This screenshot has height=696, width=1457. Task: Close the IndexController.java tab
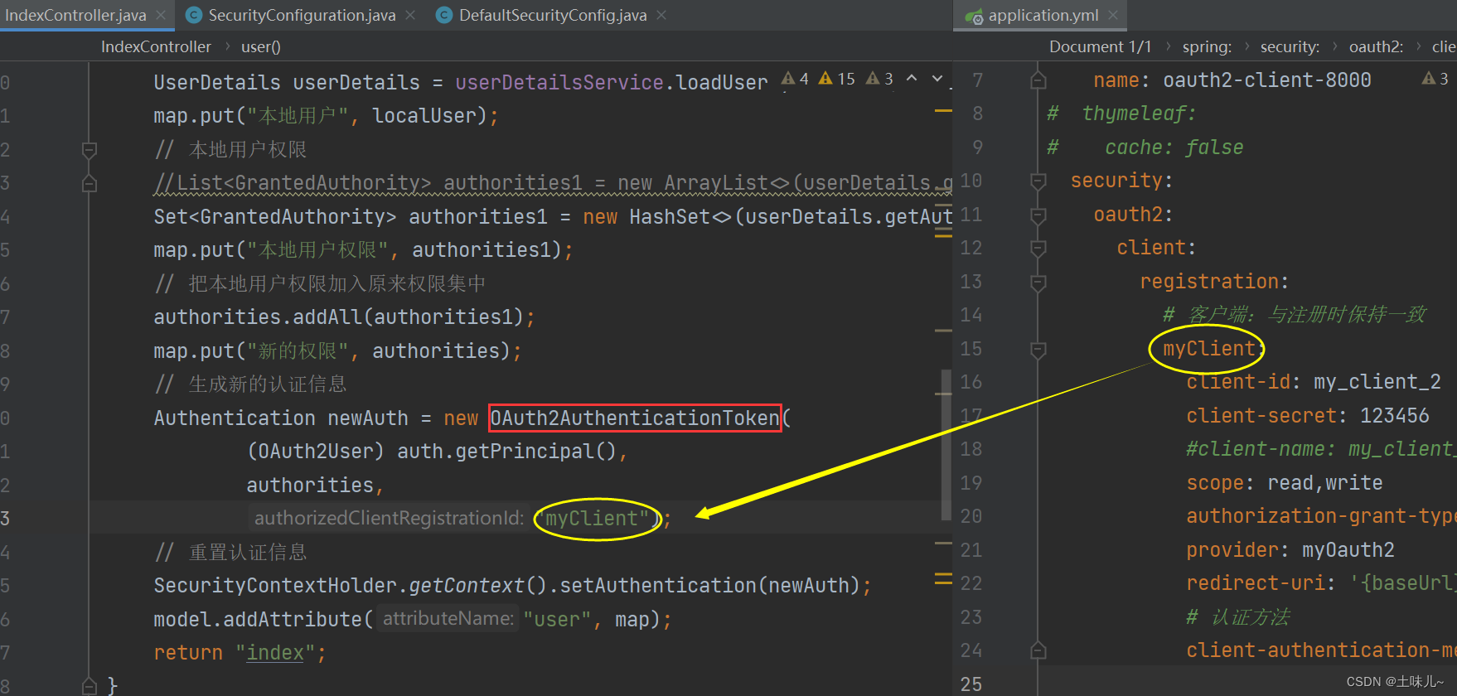pyautogui.click(x=161, y=15)
